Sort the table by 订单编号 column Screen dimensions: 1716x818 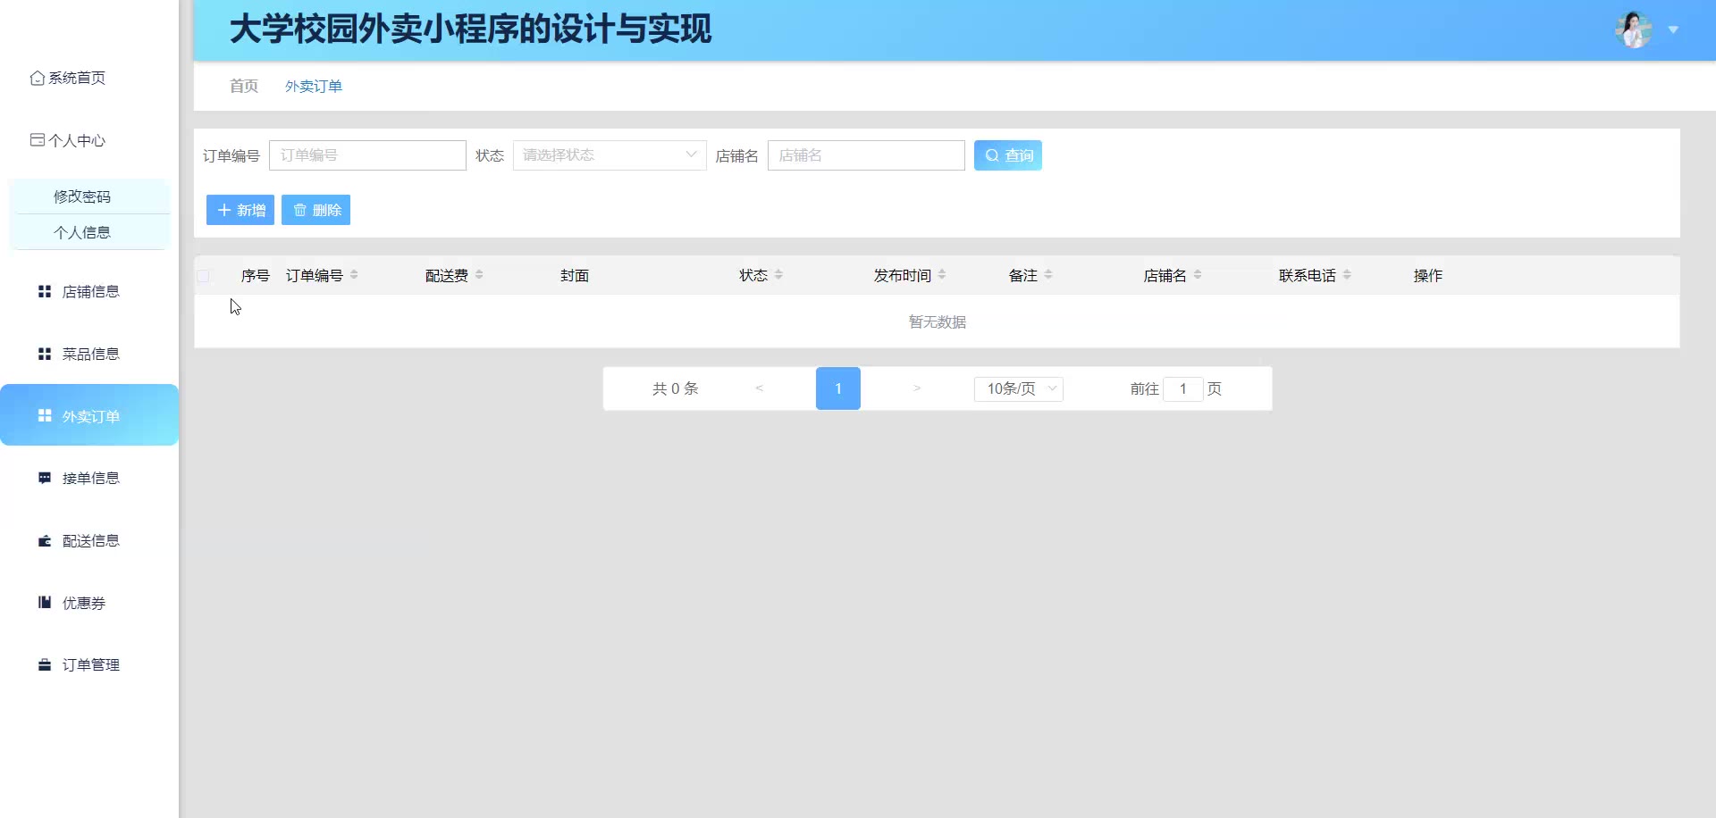354,275
